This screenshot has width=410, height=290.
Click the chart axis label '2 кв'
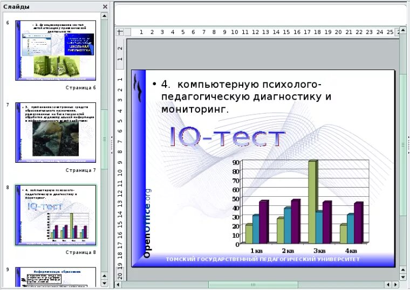point(288,251)
